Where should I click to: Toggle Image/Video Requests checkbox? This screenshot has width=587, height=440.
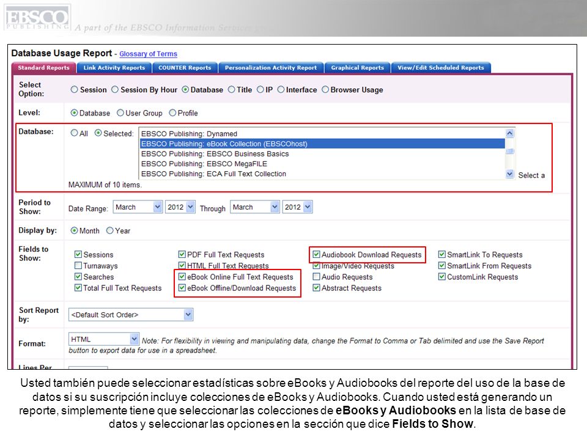coord(316,266)
